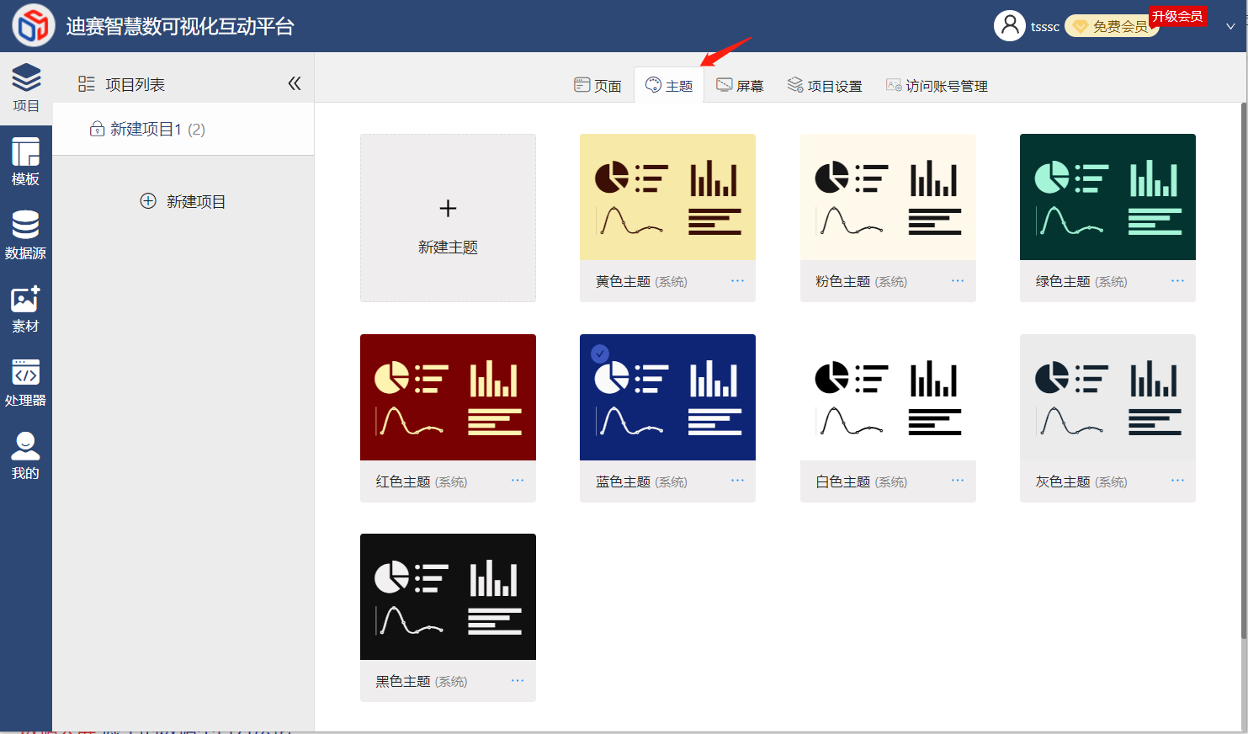Image resolution: width=1248 pixels, height=734 pixels.
Task: Expand the account dropdown arrow
Action: pyautogui.click(x=1230, y=26)
